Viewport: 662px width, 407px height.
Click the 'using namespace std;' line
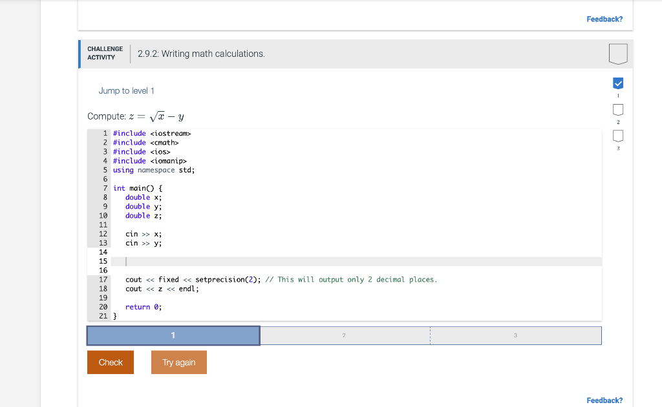click(x=154, y=170)
